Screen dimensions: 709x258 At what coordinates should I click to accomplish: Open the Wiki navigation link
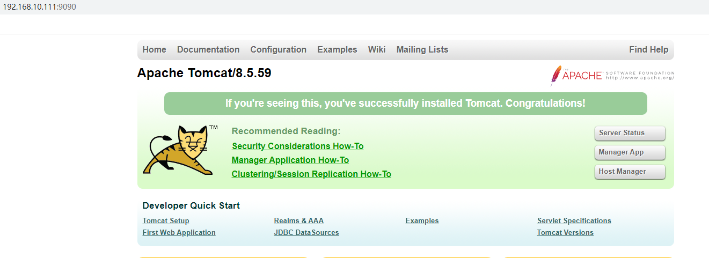377,49
